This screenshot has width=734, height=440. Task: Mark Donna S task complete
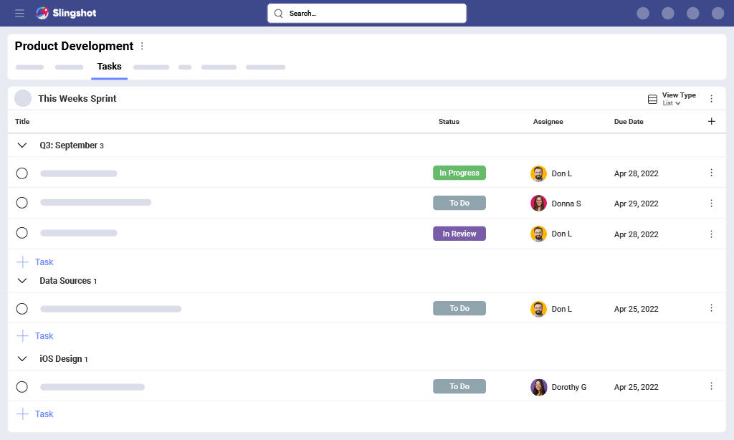[x=22, y=203]
